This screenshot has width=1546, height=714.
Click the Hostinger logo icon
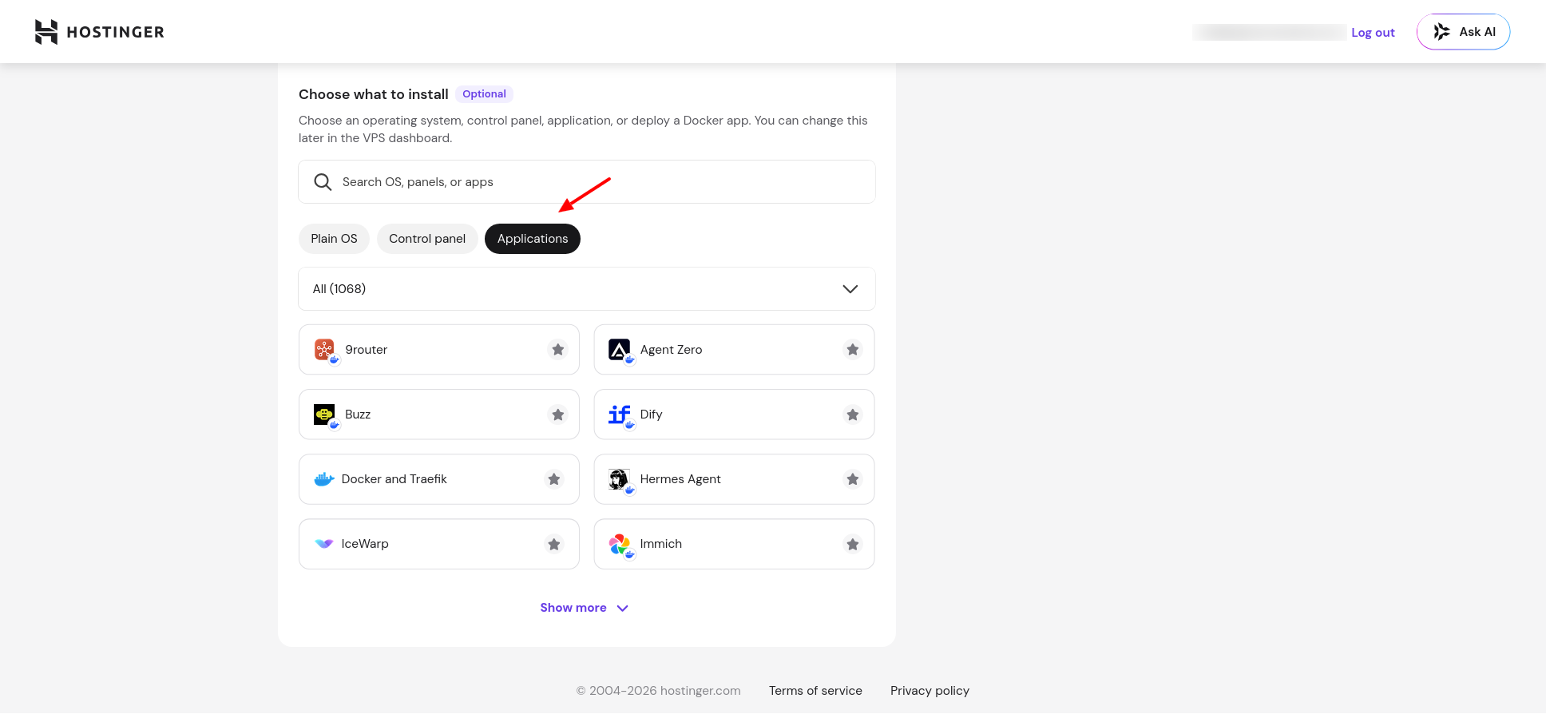[x=46, y=32]
